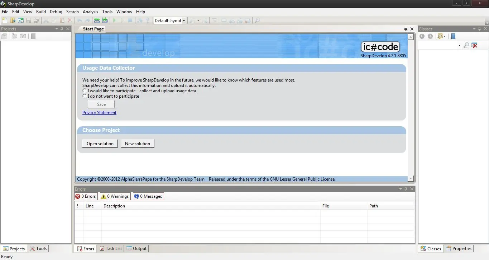This screenshot has height=260, width=489.
Task: Click the Rebuild solution toolbar icon
Action: [105, 21]
